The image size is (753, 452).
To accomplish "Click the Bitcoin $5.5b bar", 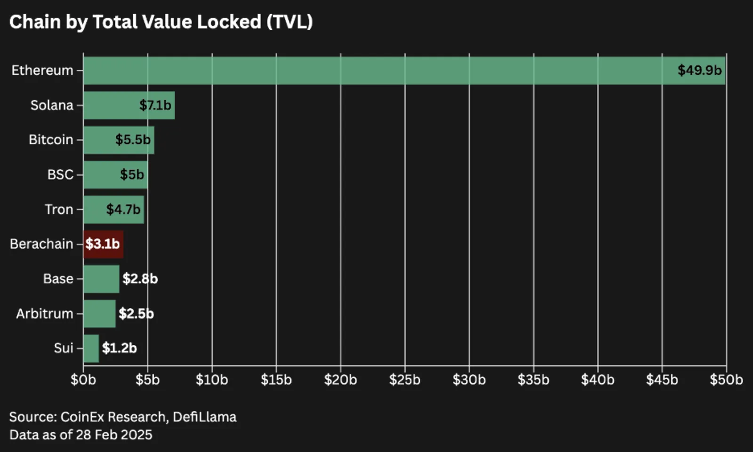I will pos(119,140).
